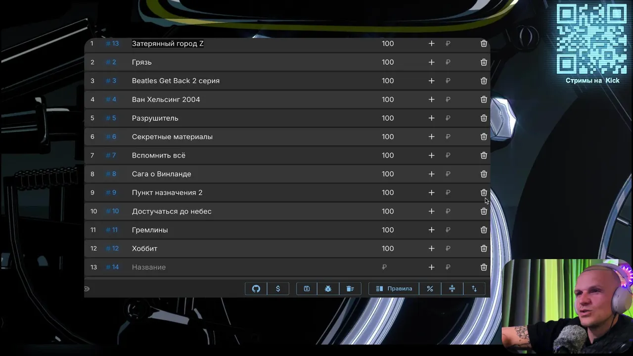
Task: Click plus icon for Секретные материалы
Action: tap(431, 136)
